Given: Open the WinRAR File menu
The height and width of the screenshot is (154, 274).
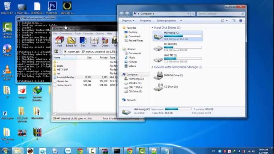Looking at the screenshot, I should tap(55, 33).
